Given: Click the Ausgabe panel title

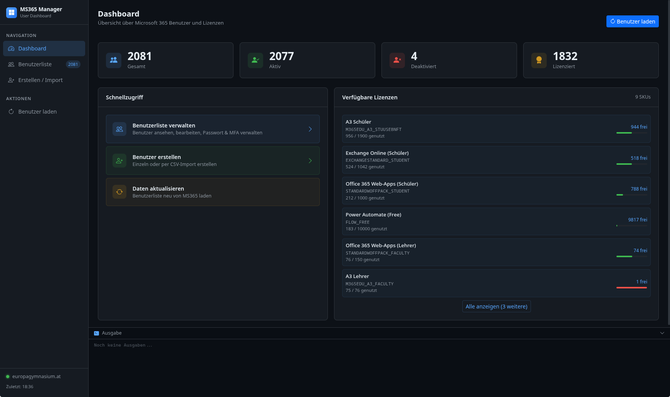Looking at the screenshot, I should (112, 333).
